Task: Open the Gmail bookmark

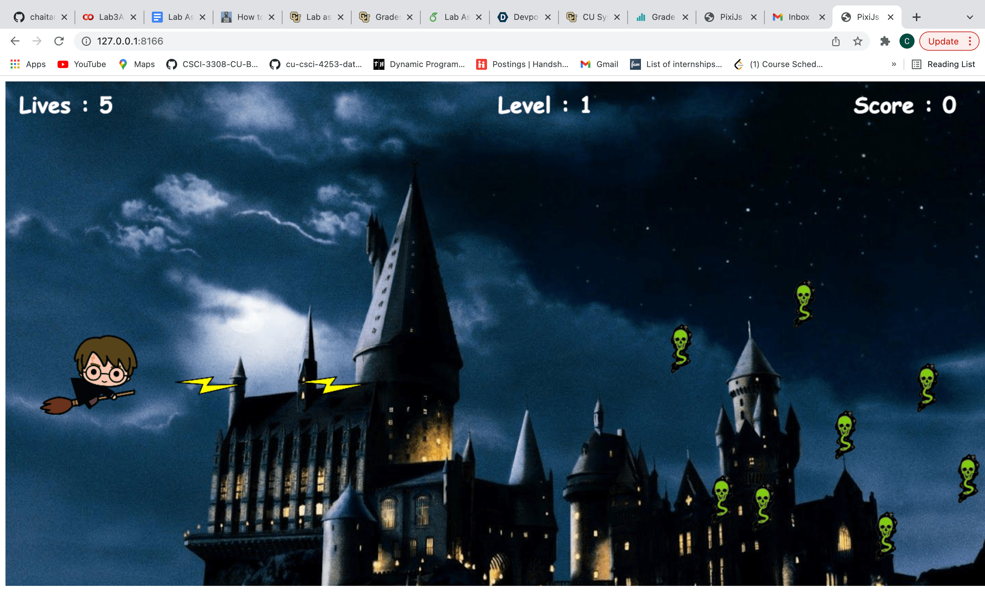Action: (599, 64)
